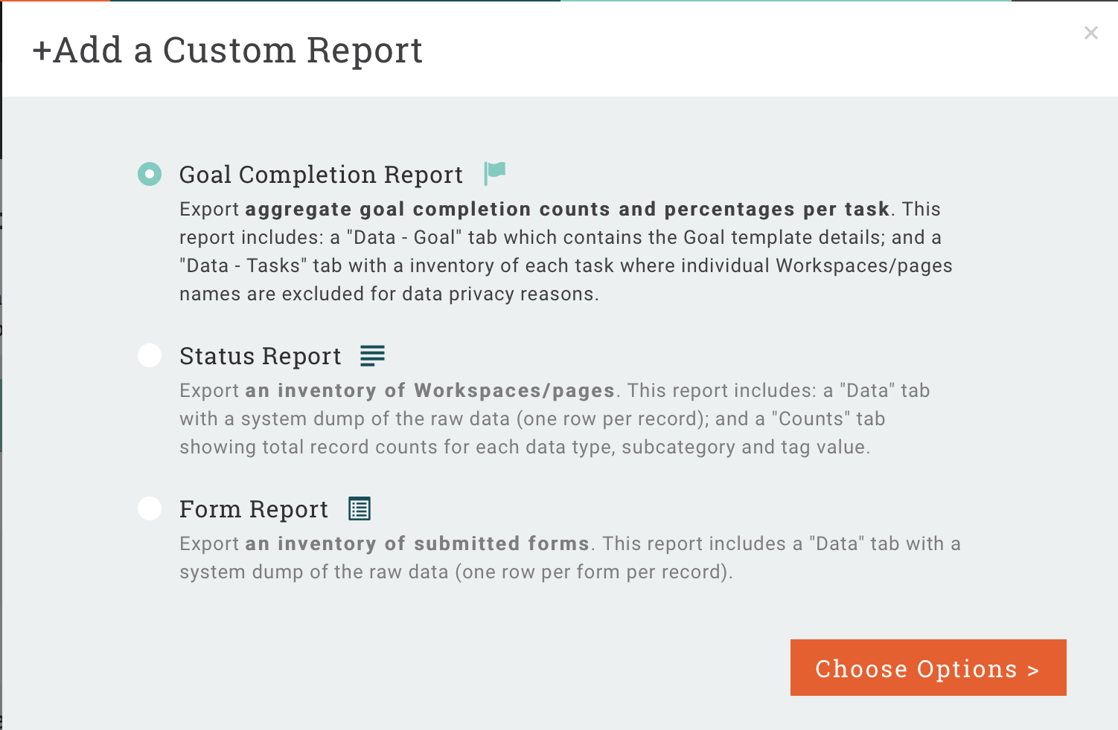1118x730 pixels.
Task: Click the bold 'an inventory of submitted forms' text
Action: [x=418, y=543]
